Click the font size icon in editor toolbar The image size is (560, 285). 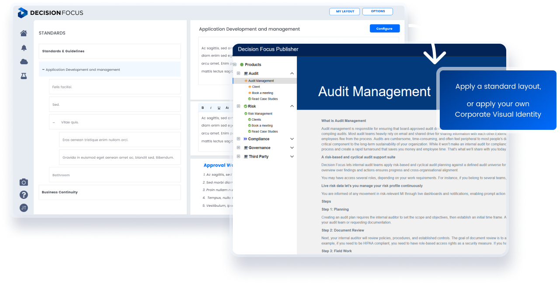[227, 108]
